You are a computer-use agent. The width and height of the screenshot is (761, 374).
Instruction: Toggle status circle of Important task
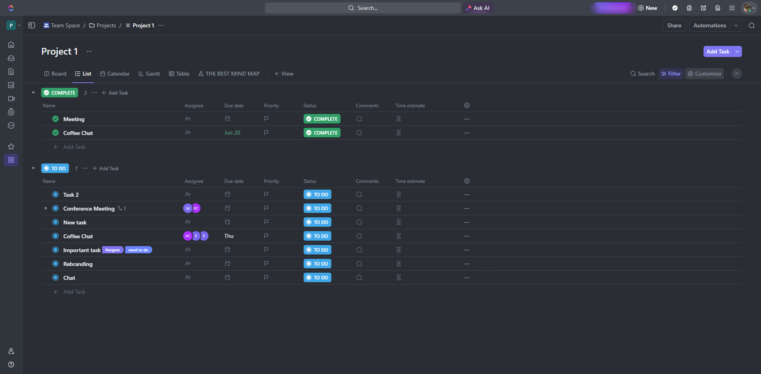pyautogui.click(x=55, y=250)
